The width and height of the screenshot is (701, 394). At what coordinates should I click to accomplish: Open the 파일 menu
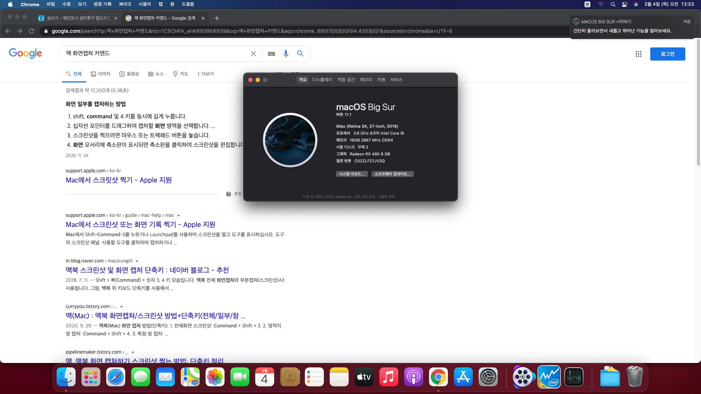coord(51,4)
